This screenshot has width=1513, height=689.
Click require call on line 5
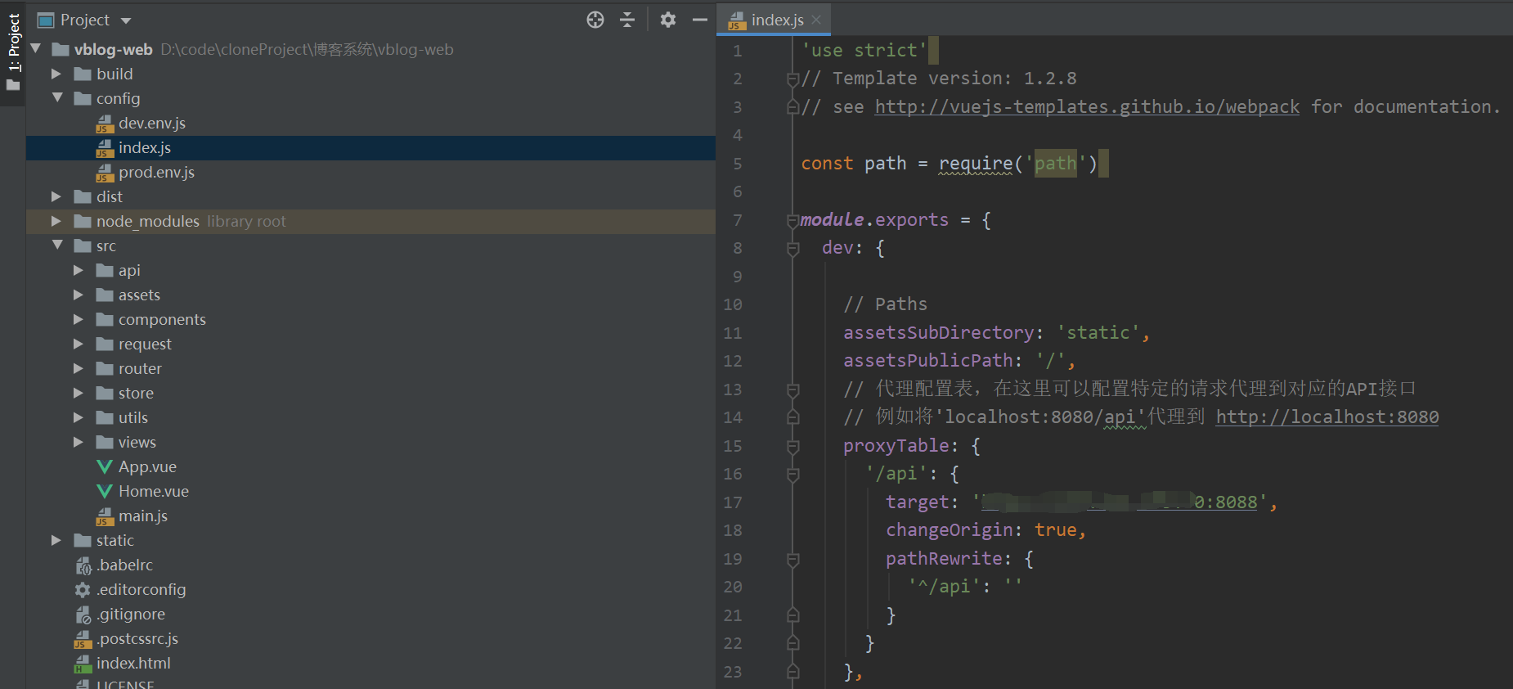[976, 163]
